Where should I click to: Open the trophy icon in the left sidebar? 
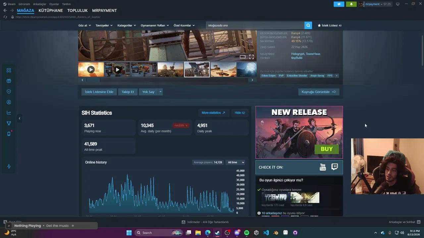9,123
